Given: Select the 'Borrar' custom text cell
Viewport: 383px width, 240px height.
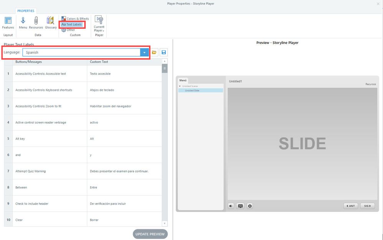Looking at the screenshot, I should (124, 220).
